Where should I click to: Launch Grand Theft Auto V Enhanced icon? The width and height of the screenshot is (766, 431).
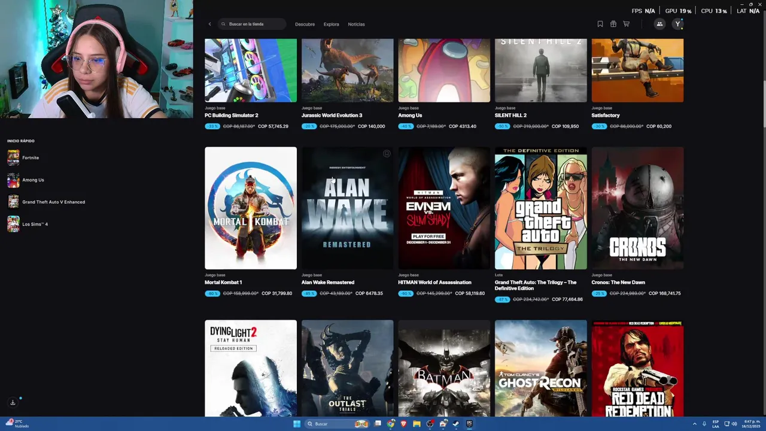13,202
